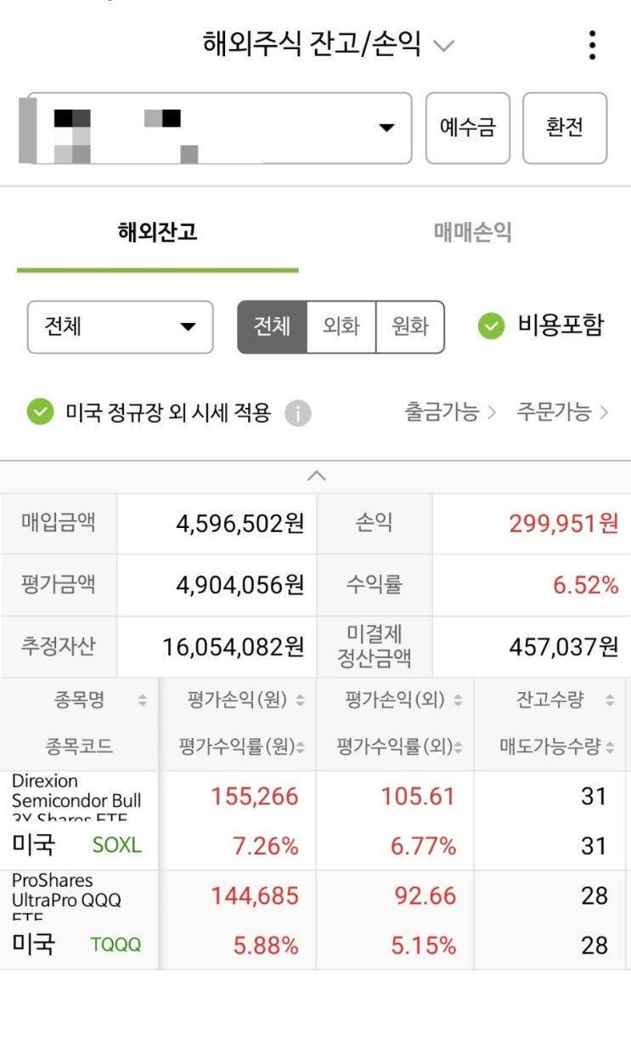
Task: Switch to the 매매손익 tab
Action: click(472, 232)
